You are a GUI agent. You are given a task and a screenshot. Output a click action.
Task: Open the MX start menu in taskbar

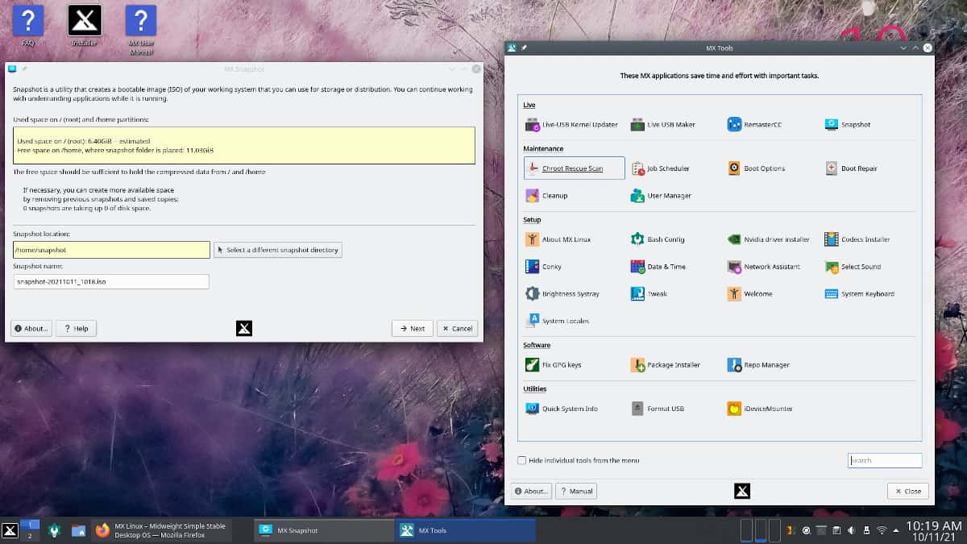tap(10, 530)
